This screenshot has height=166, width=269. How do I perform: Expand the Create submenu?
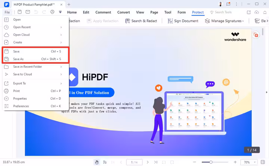click(x=35, y=42)
